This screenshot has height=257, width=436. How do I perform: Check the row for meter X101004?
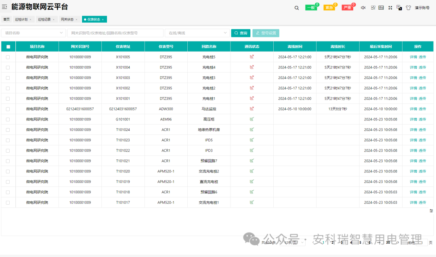tap(8, 67)
